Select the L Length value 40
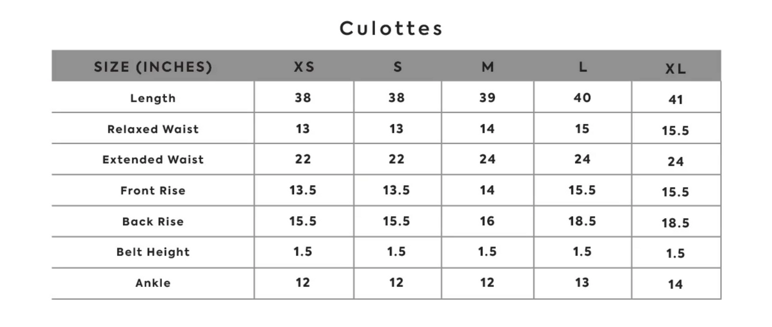This screenshot has height=327, width=772. click(583, 98)
